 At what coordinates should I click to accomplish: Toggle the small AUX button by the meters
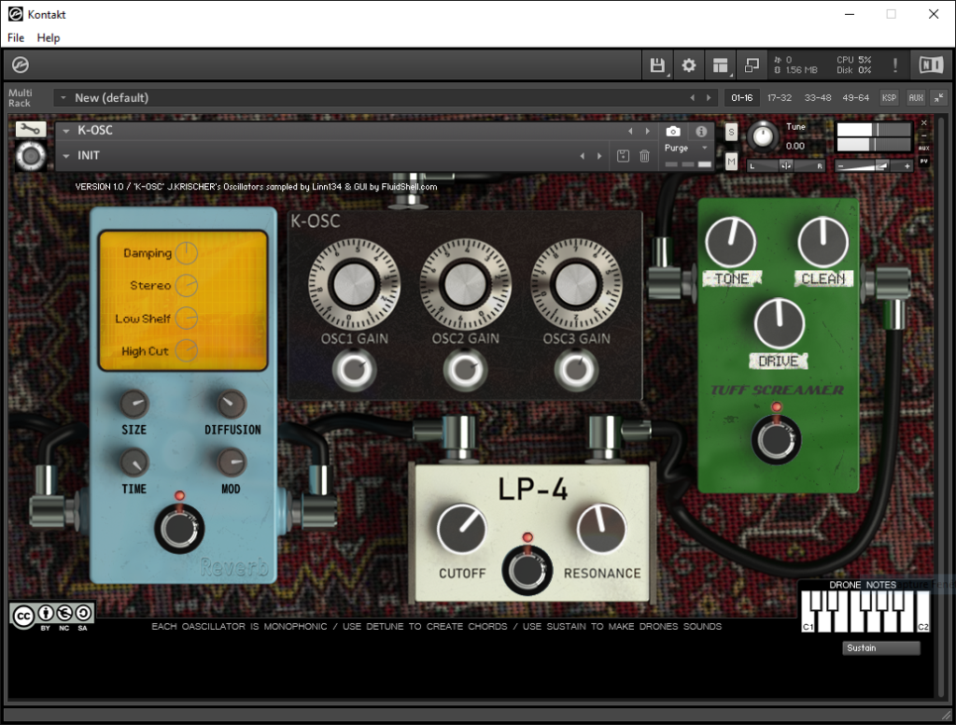[923, 149]
